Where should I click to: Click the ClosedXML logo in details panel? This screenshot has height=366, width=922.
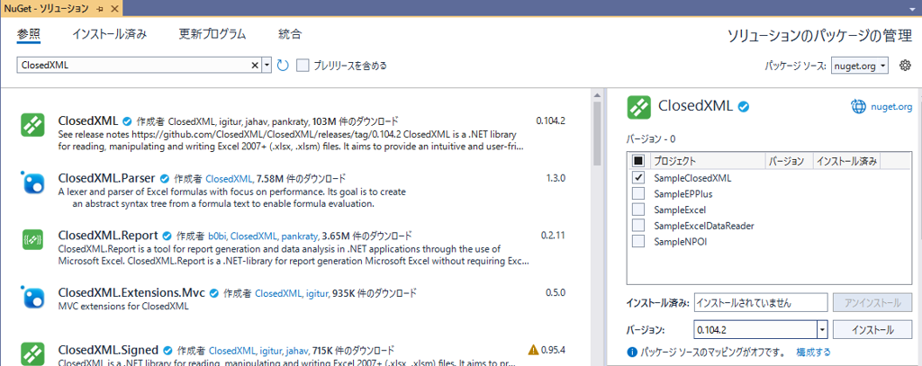tap(638, 106)
